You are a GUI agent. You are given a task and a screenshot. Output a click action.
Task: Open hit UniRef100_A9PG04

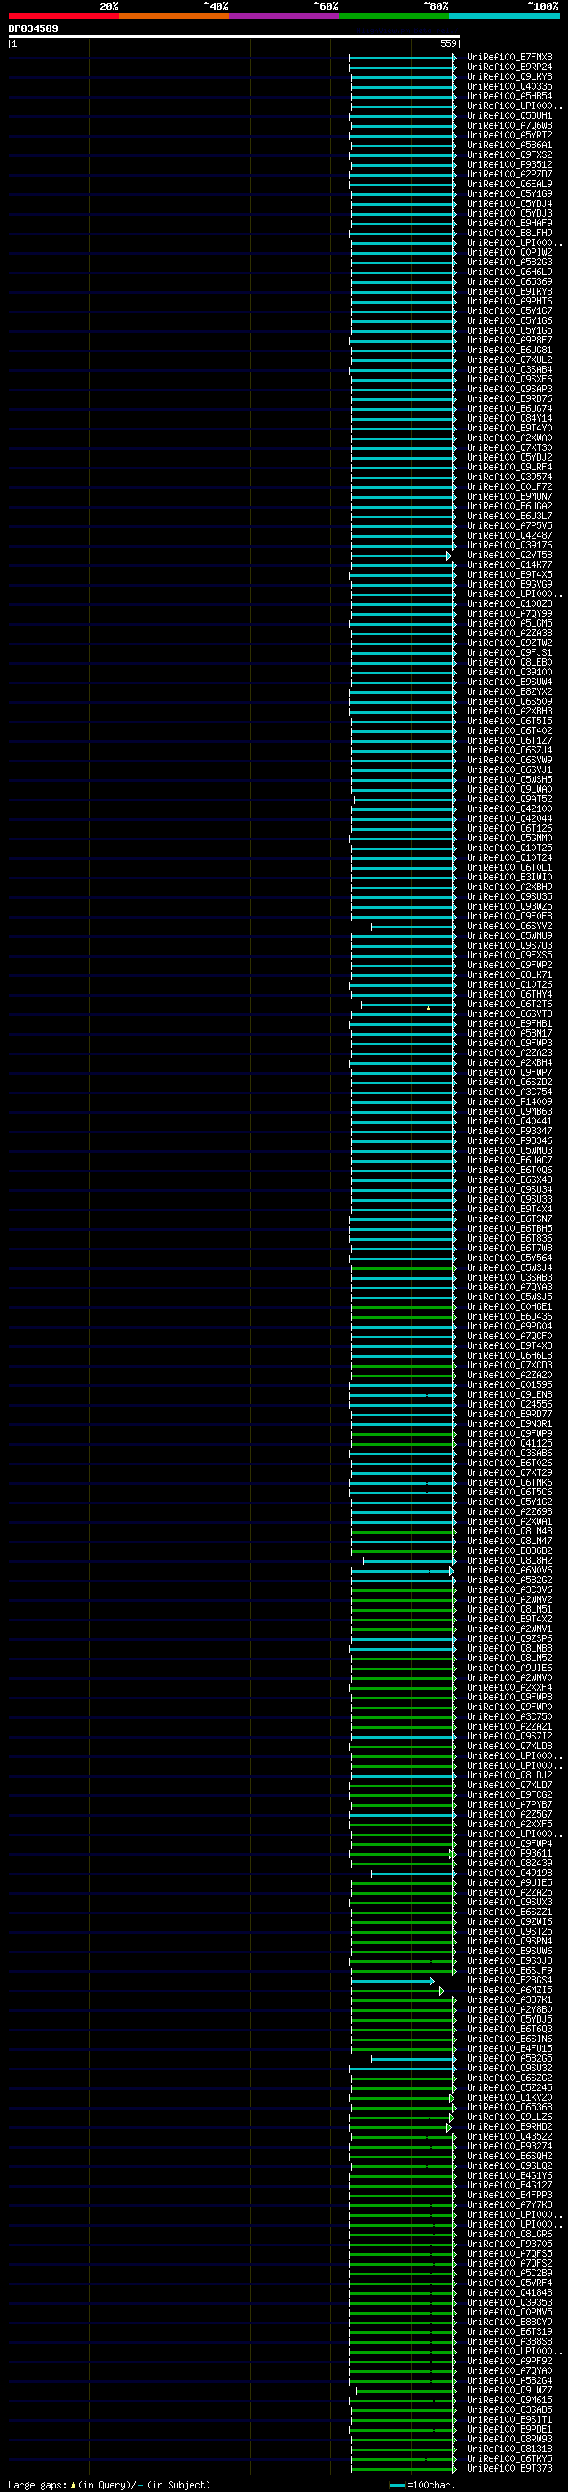tap(510, 1325)
